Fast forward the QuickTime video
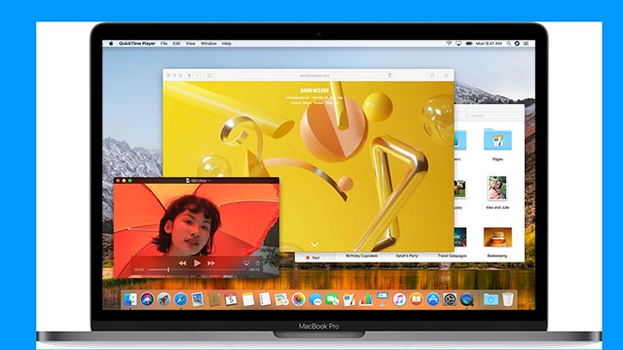This screenshot has height=350, width=623. pos(211,262)
